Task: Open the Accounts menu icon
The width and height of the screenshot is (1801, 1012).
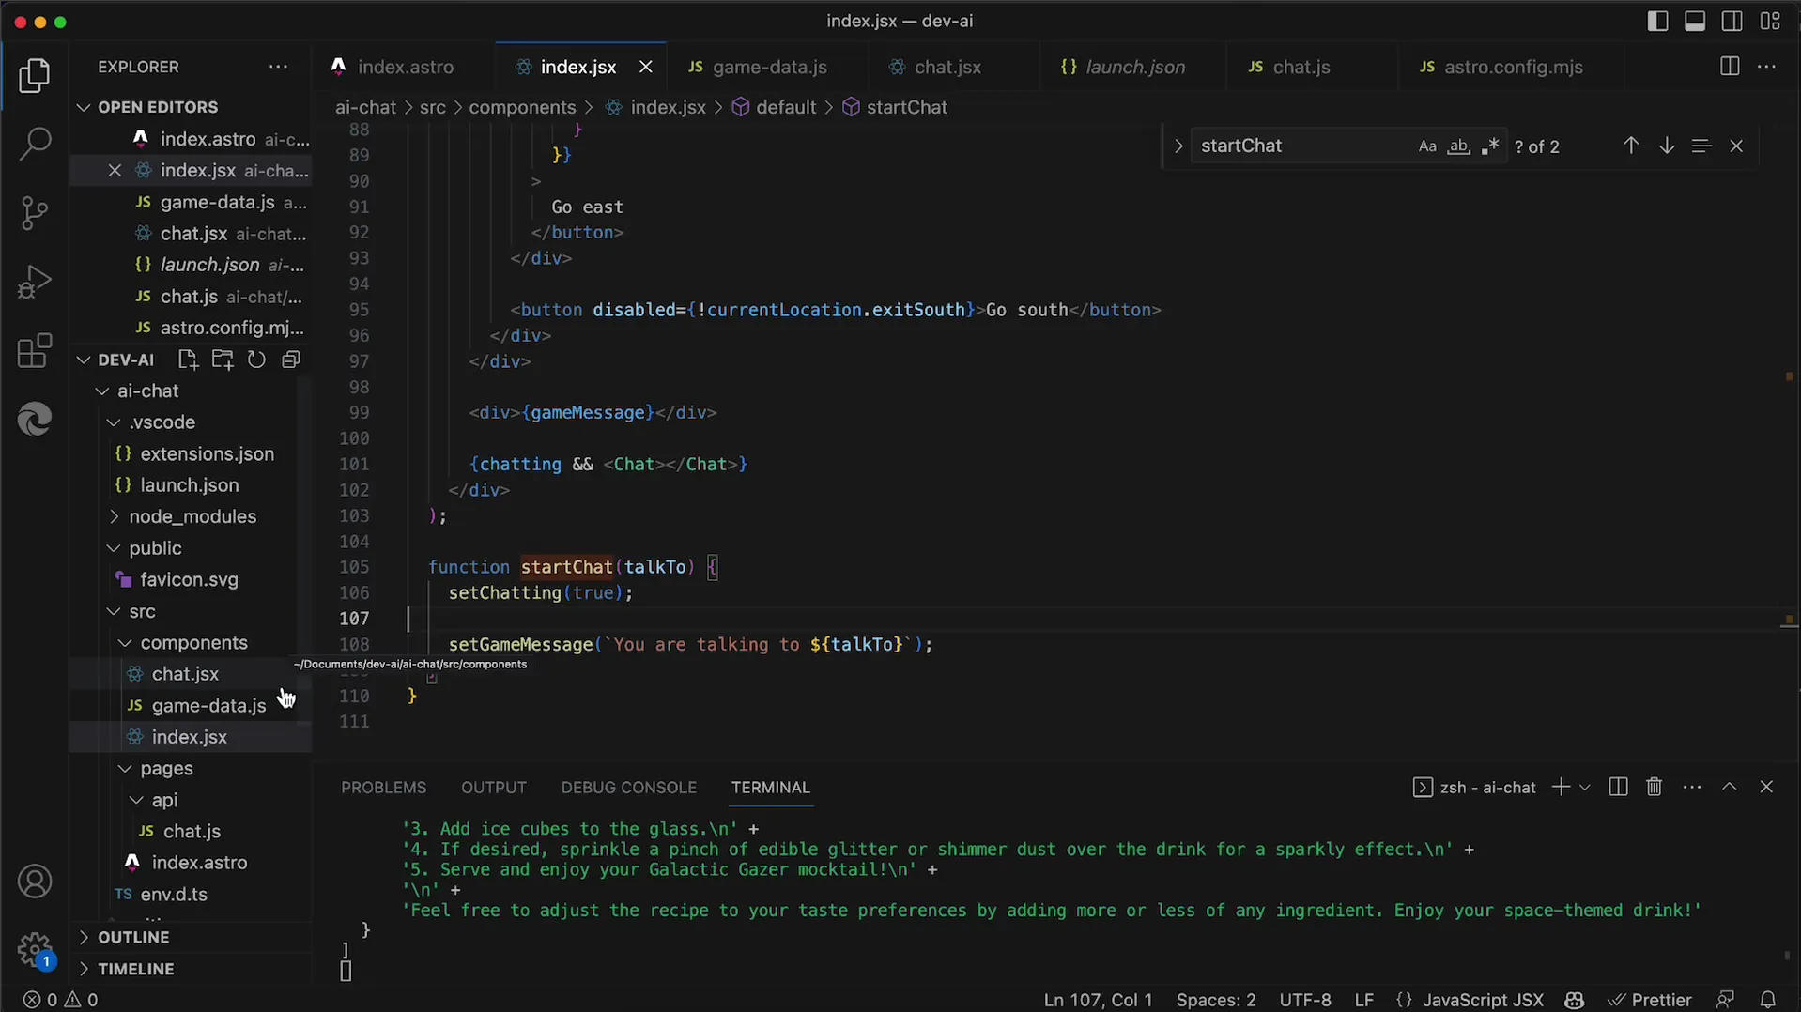Action: [35, 882]
